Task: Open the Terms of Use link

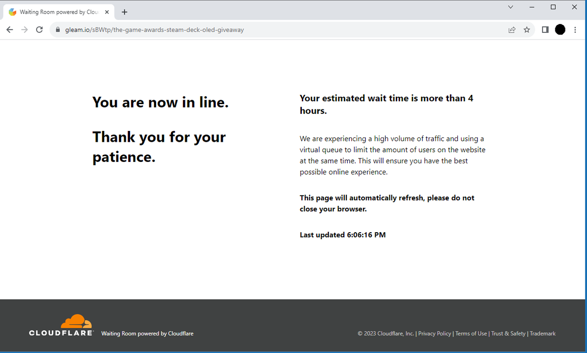Action: [471, 333]
